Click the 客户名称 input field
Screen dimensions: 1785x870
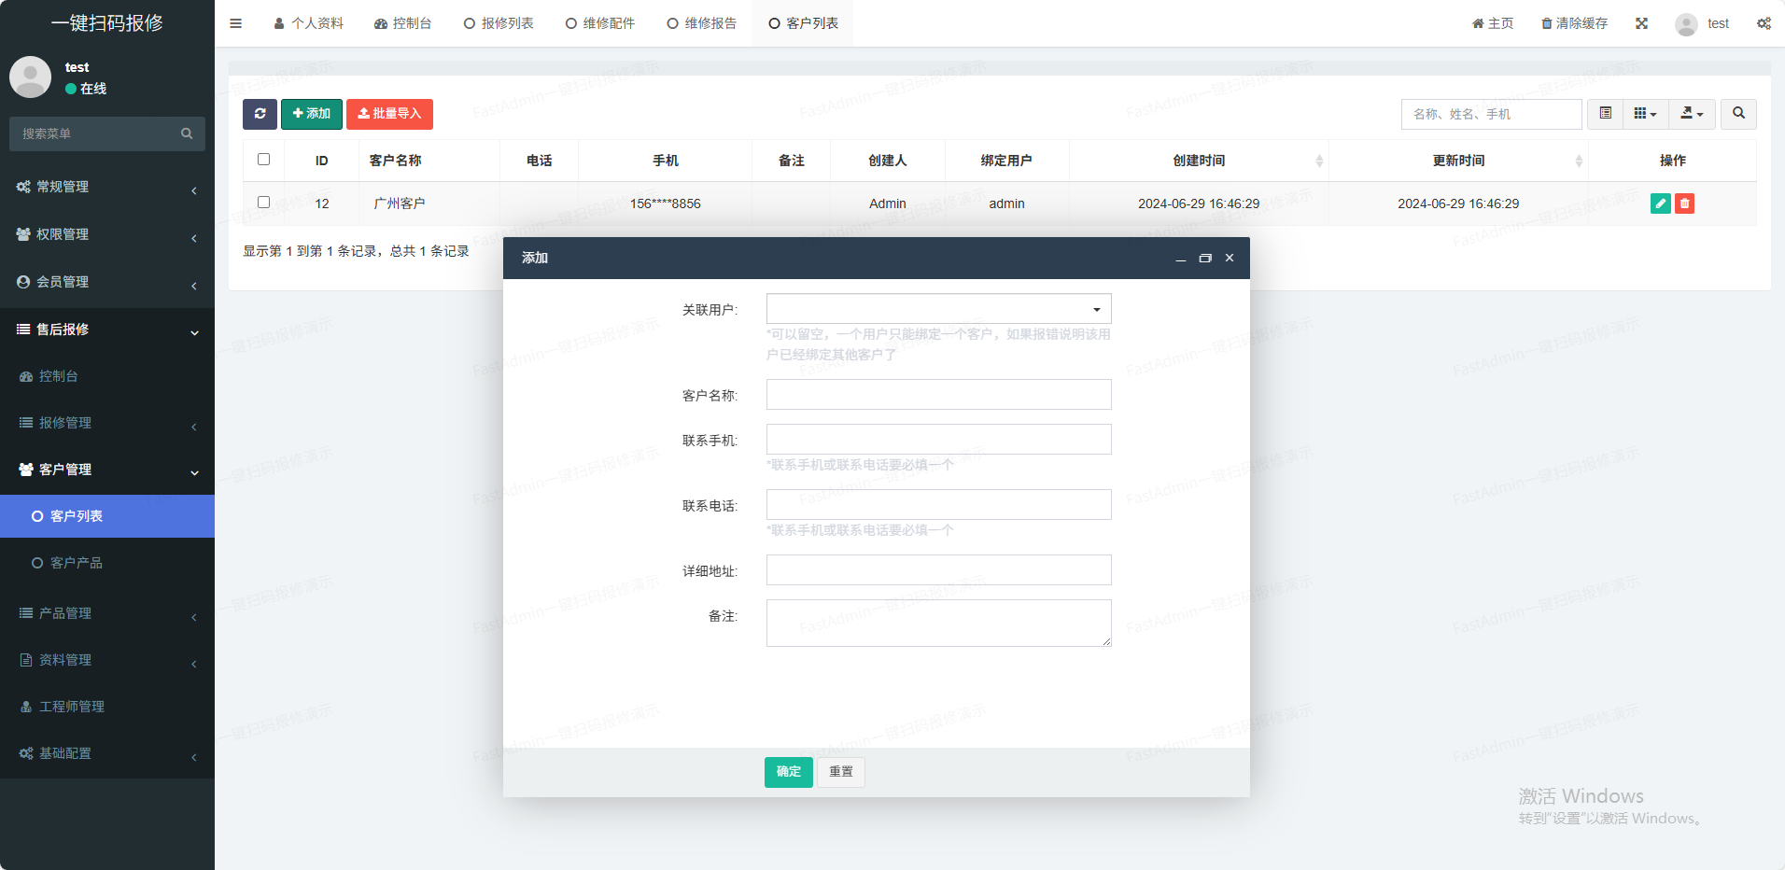click(938, 395)
